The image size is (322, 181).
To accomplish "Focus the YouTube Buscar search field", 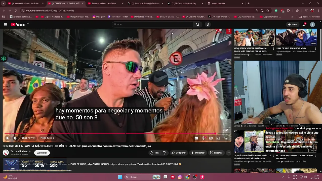I will [152, 24].
